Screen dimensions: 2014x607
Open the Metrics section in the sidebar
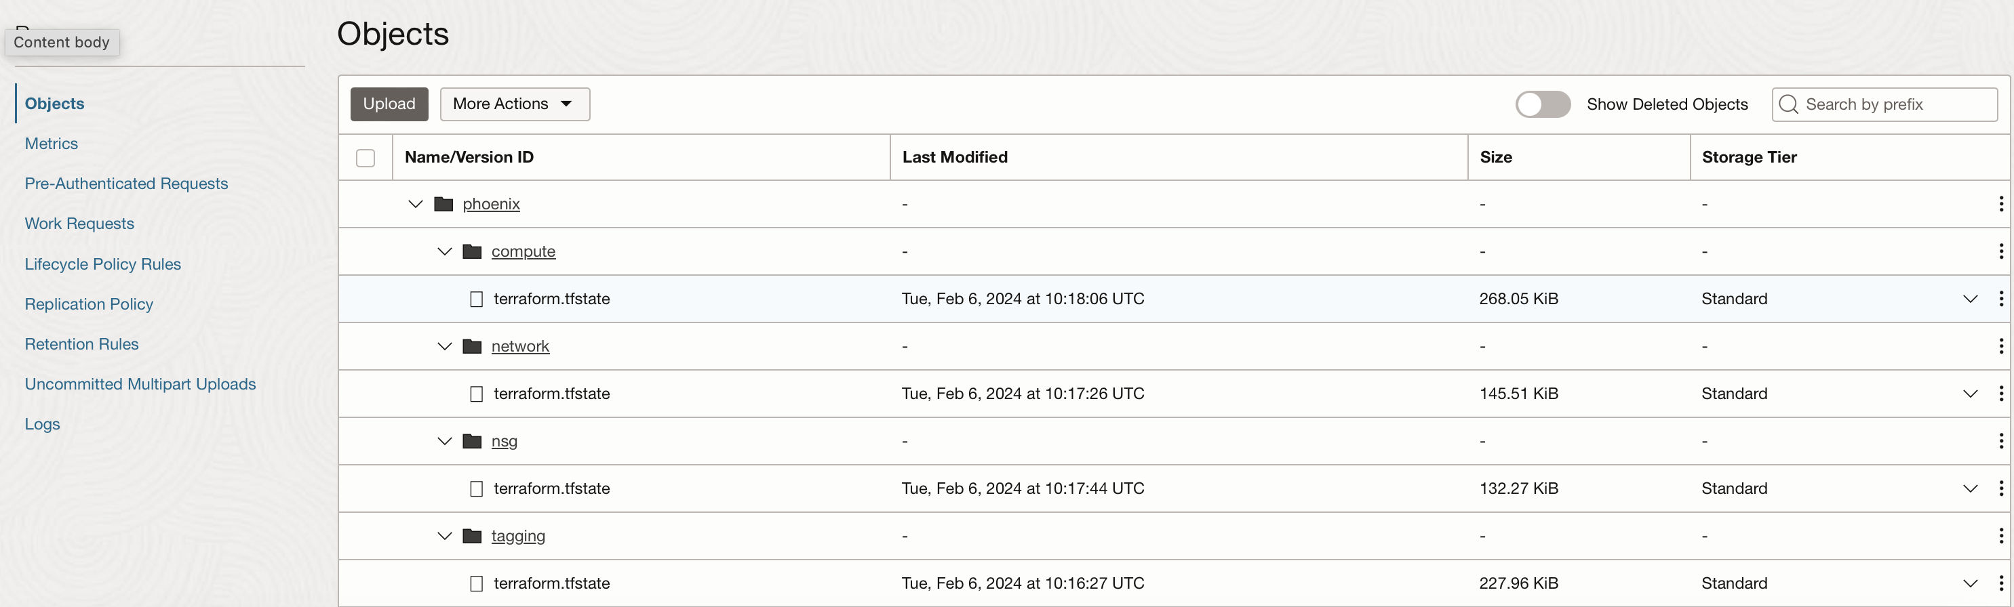pos(52,144)
